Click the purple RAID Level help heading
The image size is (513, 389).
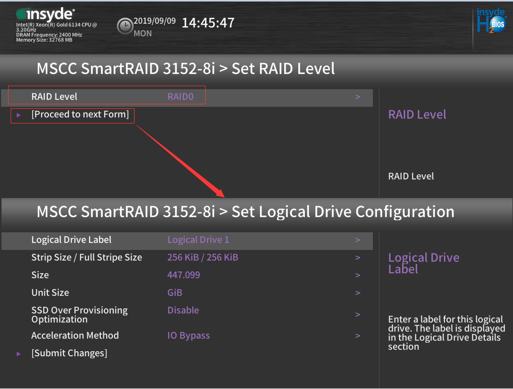tap(417, 115)
